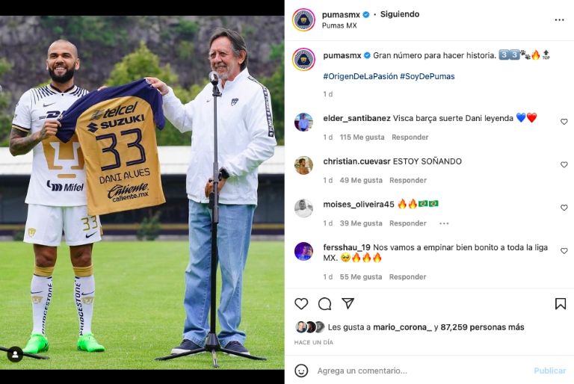Like moises_oliveira45's comment heart
This screenshot has height=384, width=574.
pyautogui.click(x=564, y=208)
